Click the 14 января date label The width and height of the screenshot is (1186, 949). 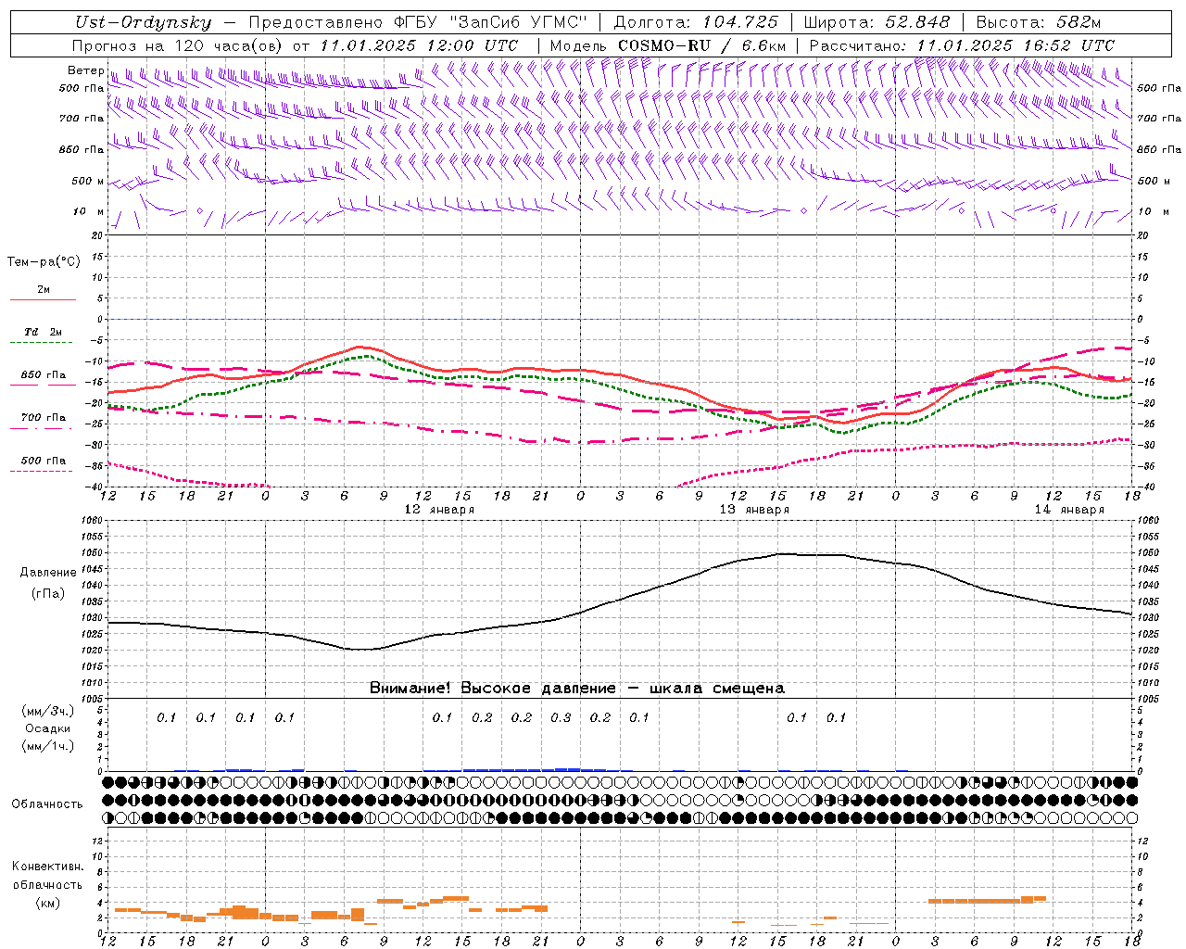pyautogui.click(x=1069, y=510)
